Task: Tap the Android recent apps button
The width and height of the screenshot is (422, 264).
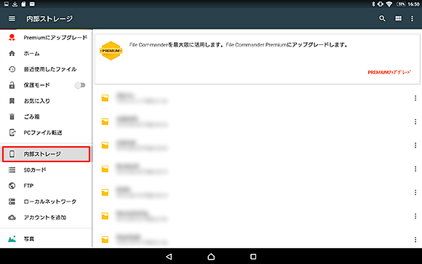Action: (253, 257)
